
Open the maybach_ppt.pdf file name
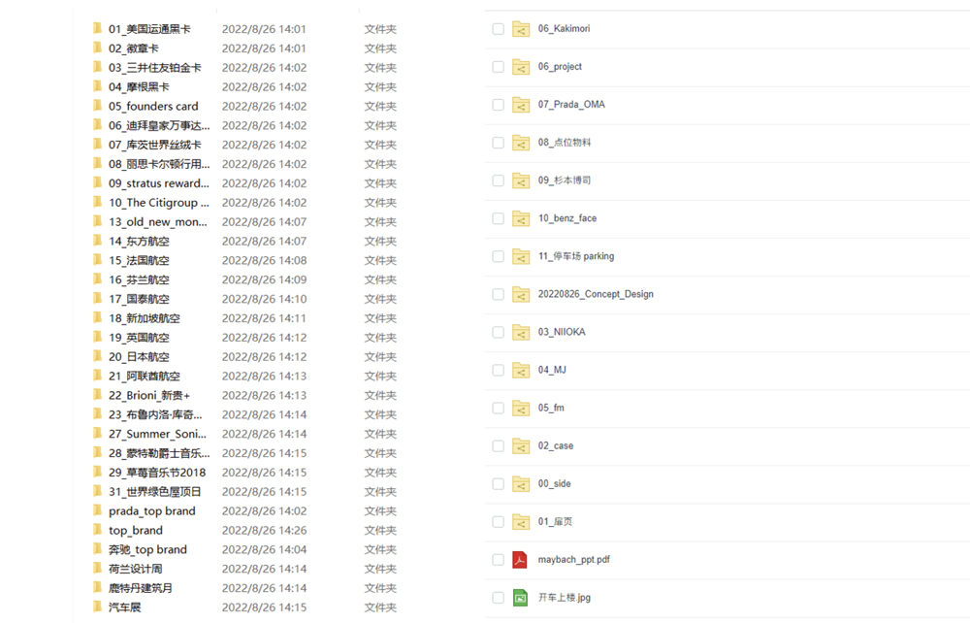coord(573,559)
